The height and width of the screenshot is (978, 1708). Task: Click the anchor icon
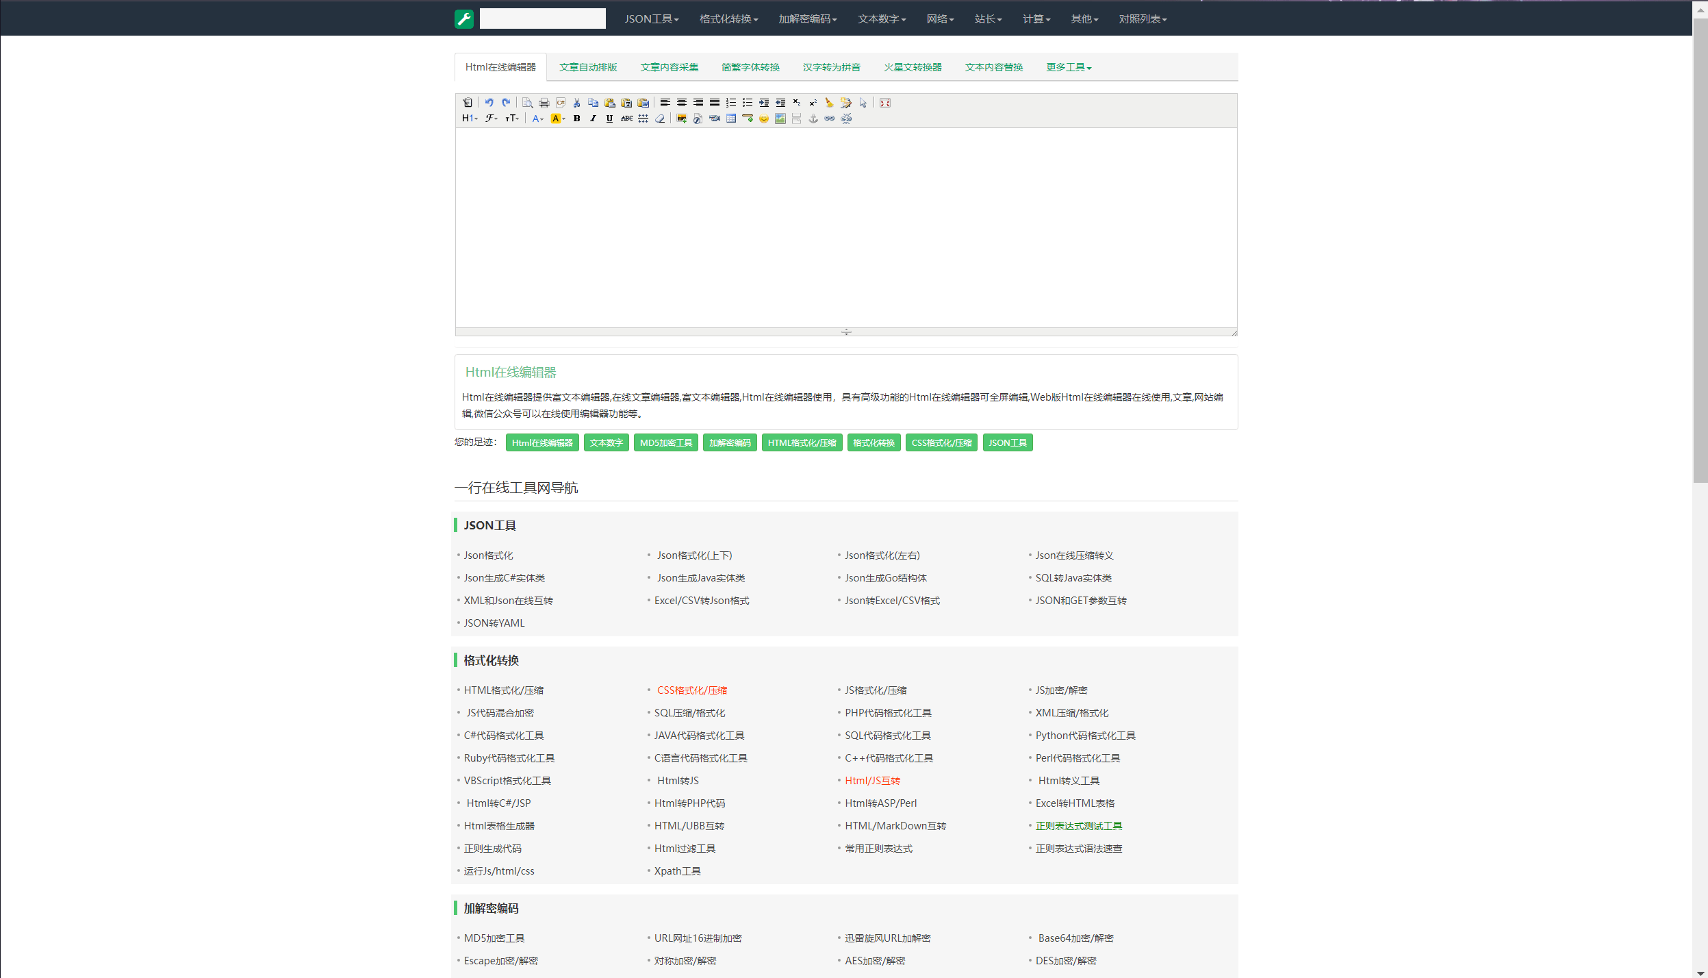pyautogui.click(x=813, y=118)
